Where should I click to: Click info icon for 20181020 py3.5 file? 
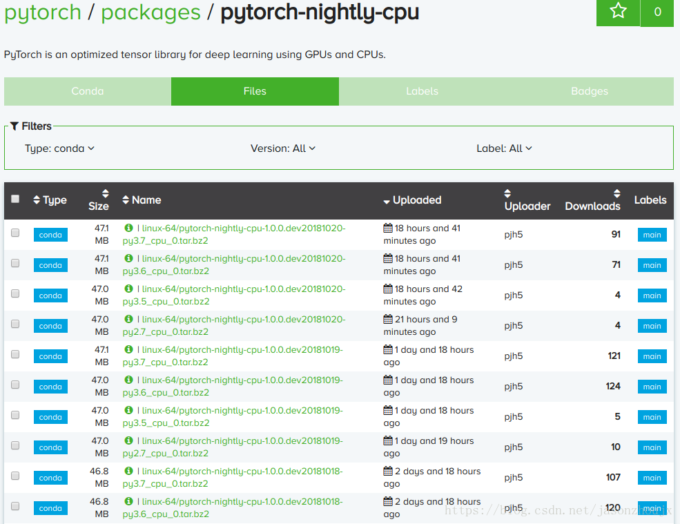click(128, 289)
